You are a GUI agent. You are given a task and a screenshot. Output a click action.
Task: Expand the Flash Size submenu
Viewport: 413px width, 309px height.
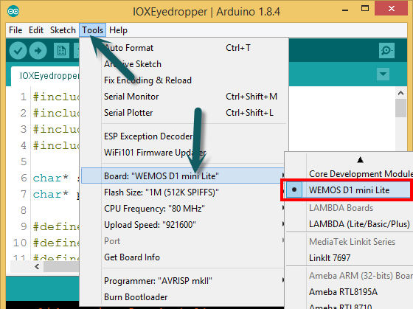pos(182,192)
